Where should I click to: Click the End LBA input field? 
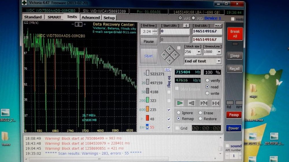207,31
